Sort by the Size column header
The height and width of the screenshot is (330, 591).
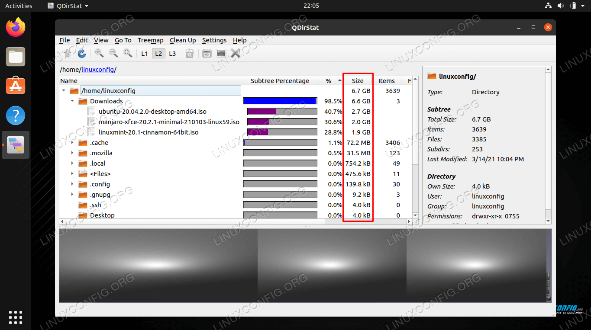(358, 80)
